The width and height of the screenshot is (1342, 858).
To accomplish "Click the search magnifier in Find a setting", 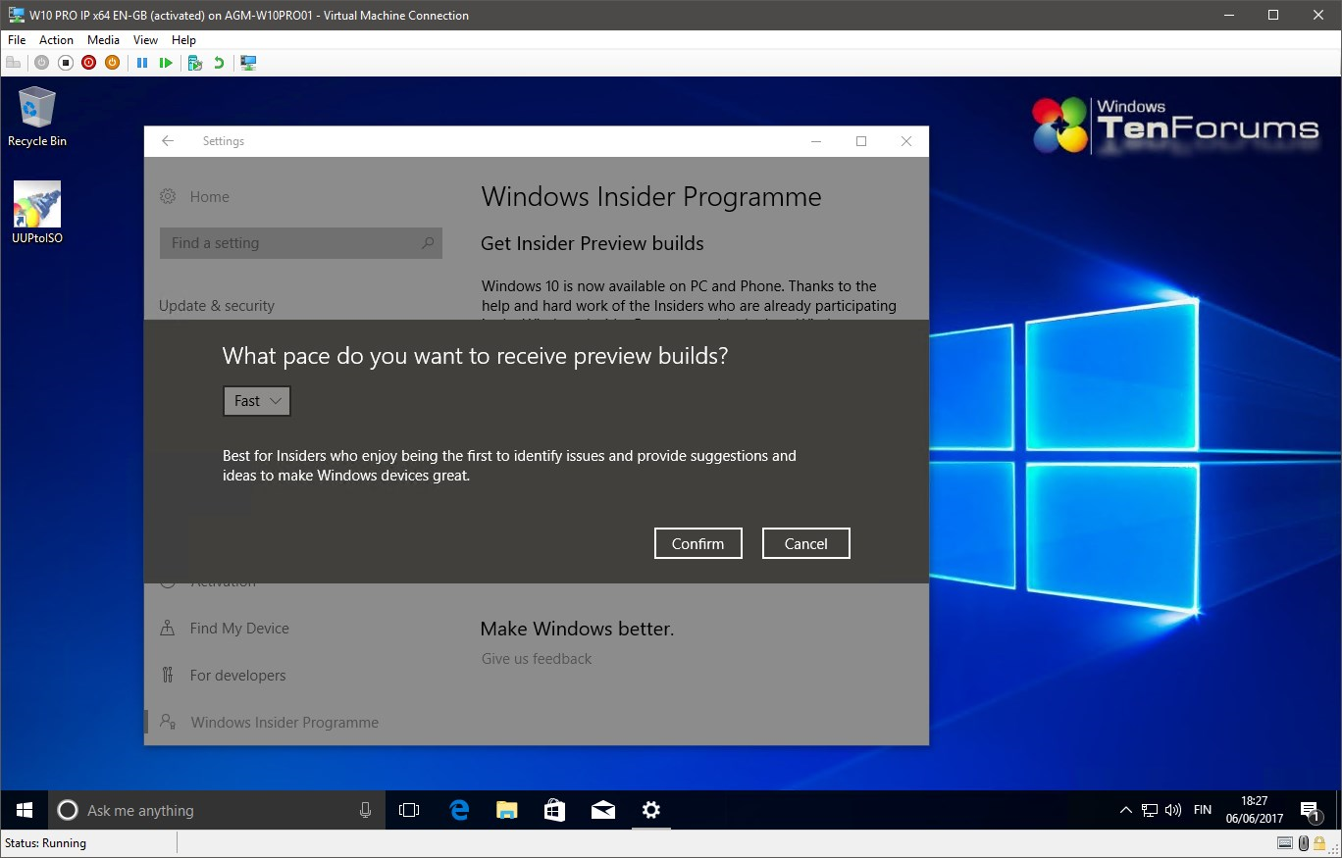I will click(x=428, y=243).
